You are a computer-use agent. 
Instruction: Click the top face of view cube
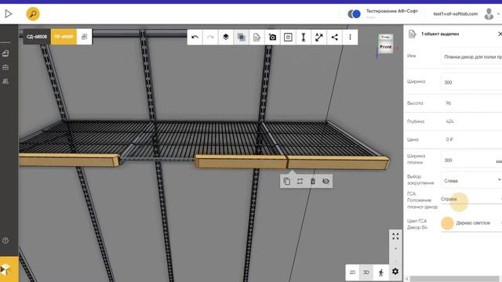[385, 37]
